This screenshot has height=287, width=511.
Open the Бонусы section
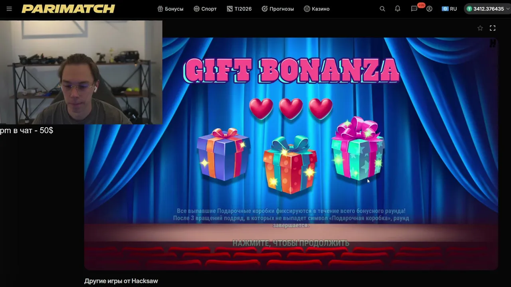pos(170,9)
